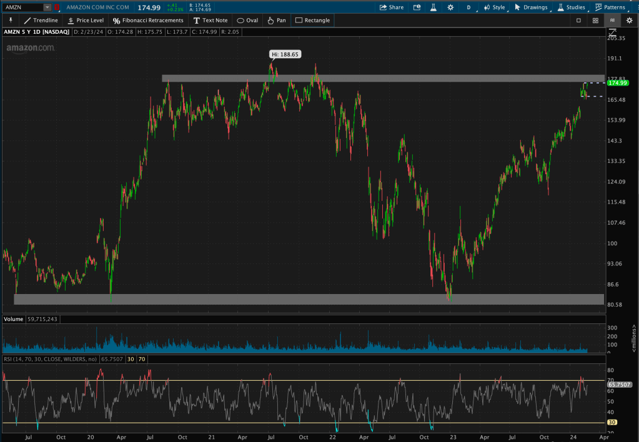Choose the Price Level tool
Screen dimensions: 639x442
(x=85, y=20)
